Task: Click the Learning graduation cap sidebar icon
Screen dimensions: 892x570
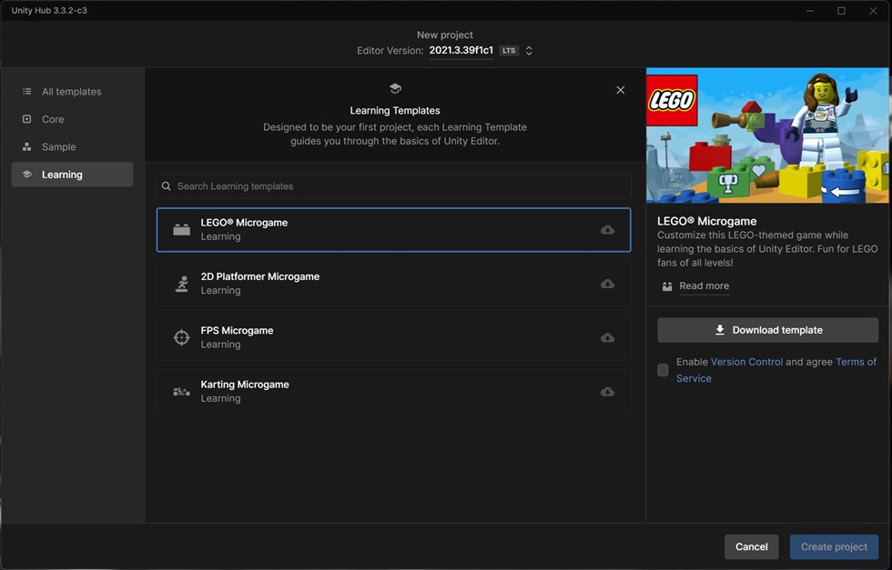Action: (26, 175)
